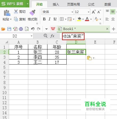Expand quick access toolbar customize arrow
Screen dimensions: 117x119
[46, 29]
